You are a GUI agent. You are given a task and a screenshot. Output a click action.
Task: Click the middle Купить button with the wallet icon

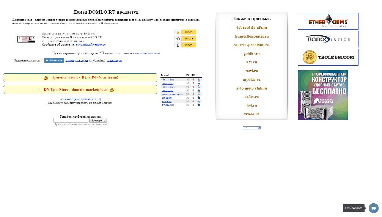point(185,38)
